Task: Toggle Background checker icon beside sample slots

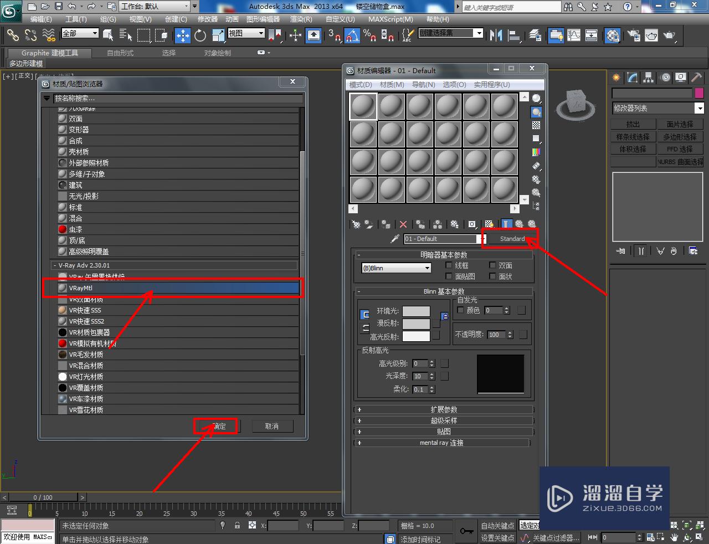Action: point(536,125)
